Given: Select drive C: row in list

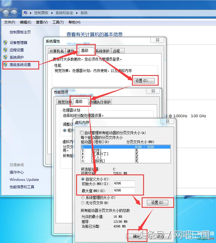Looking at the screenshot, I should click(x=126, y=147).
